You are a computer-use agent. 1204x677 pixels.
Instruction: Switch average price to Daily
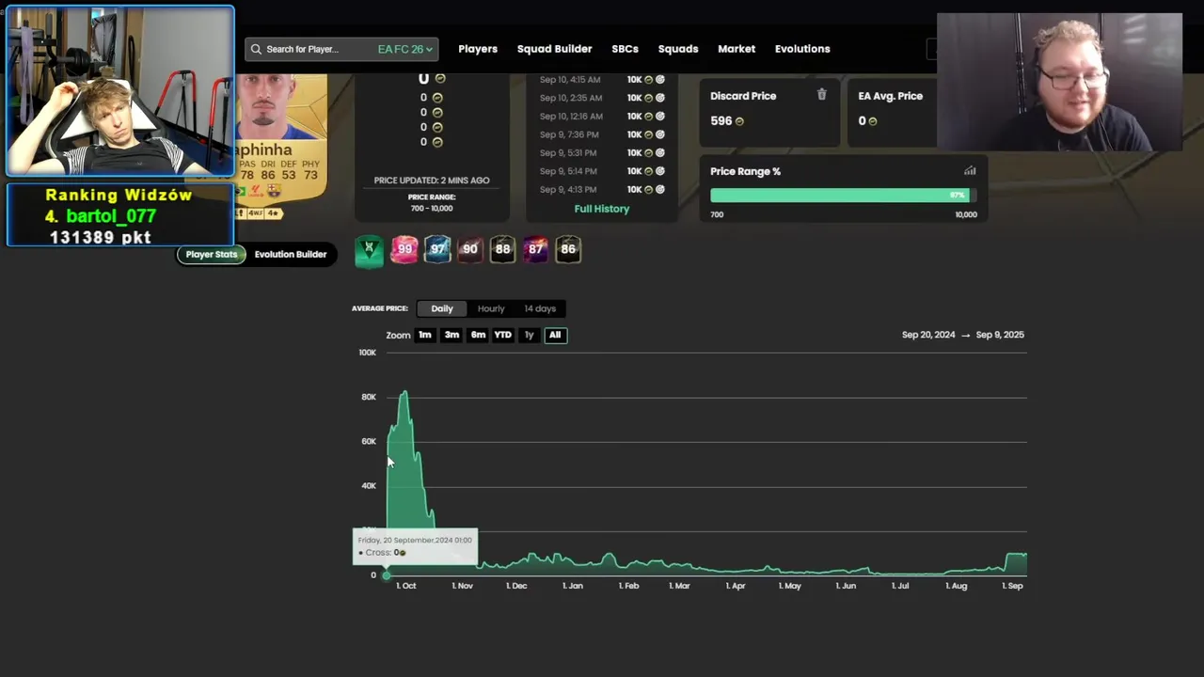[442, 308]
